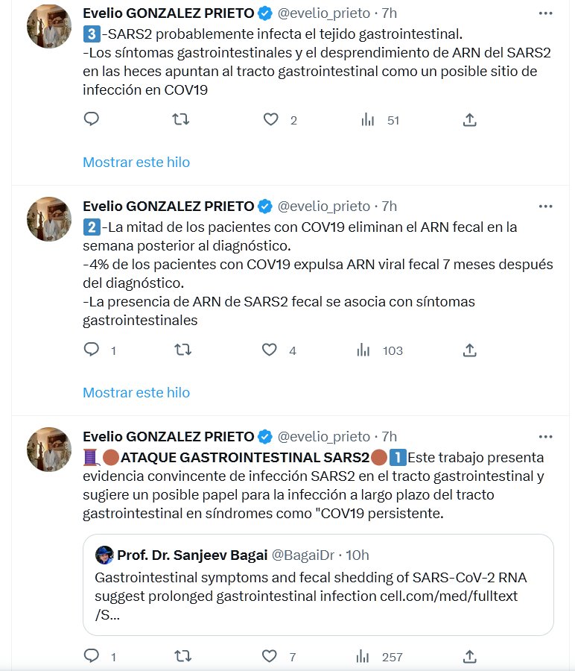Screen dimensions: 575x671
Task: View analytics showing 51 views
Action: (367, 119)
